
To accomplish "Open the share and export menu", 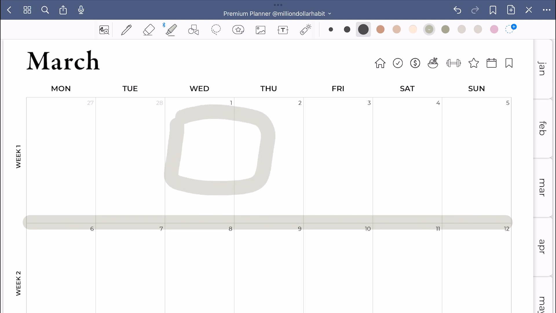I will point(63,10).
